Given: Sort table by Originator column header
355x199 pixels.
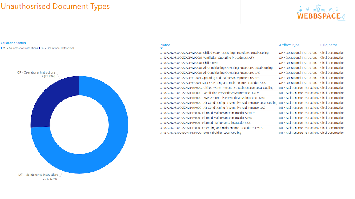Looking at the screenshot, I should tap(329, 45).
